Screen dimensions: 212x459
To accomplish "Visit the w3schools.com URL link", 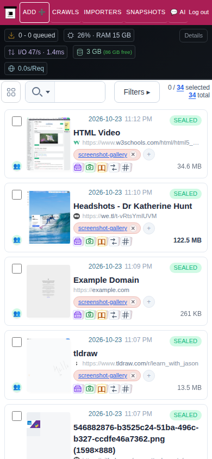I will point(141,143).
